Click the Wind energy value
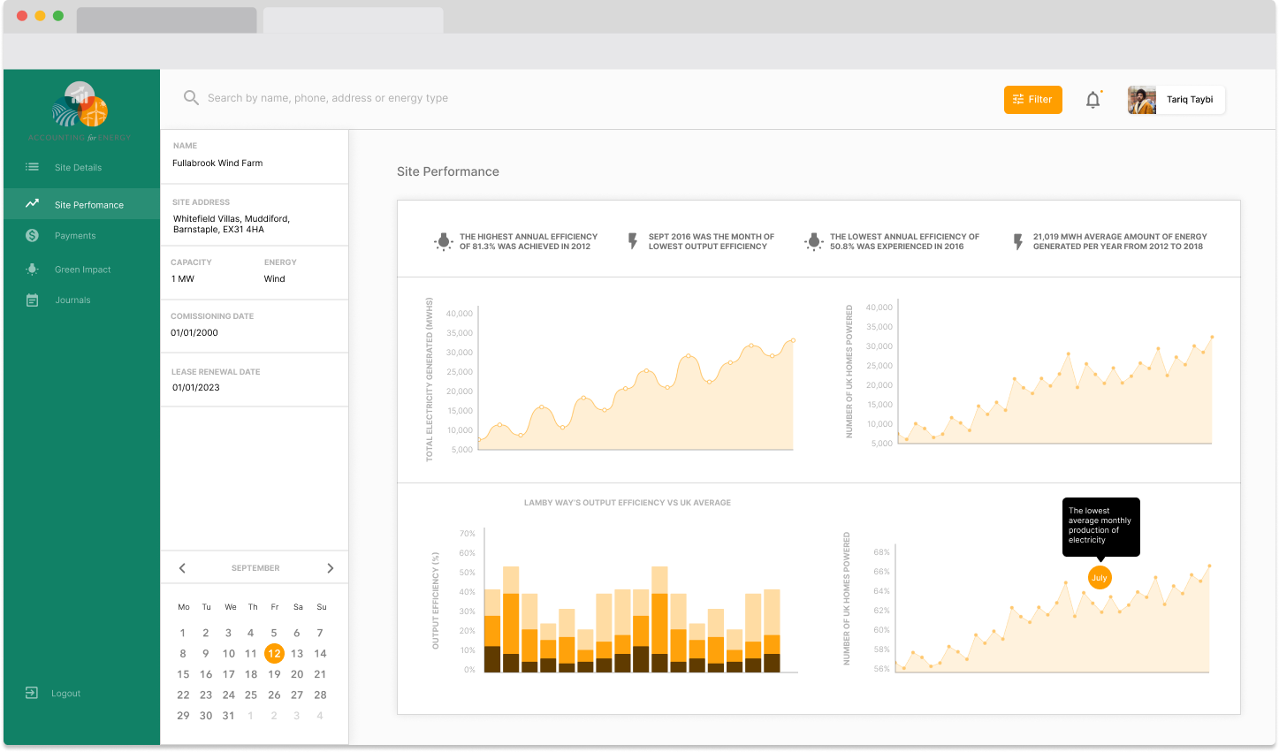Image resolution: width=1279 pixels, height=752 pixels. 274,279
